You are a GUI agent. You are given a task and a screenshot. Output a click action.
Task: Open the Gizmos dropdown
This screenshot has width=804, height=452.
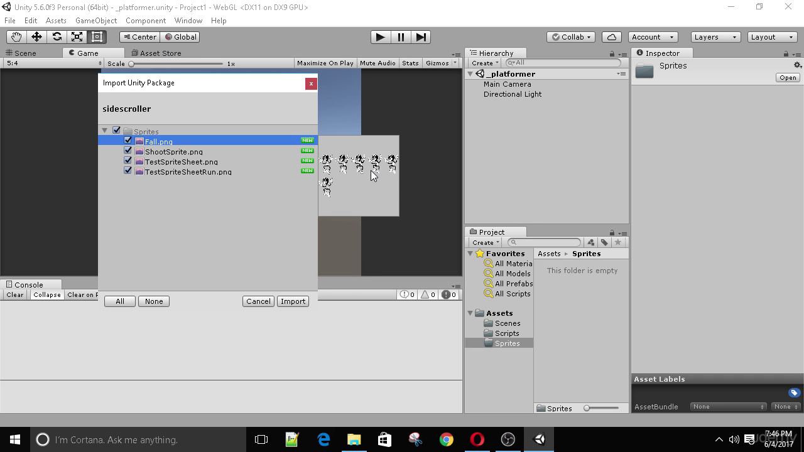(441, 63)
